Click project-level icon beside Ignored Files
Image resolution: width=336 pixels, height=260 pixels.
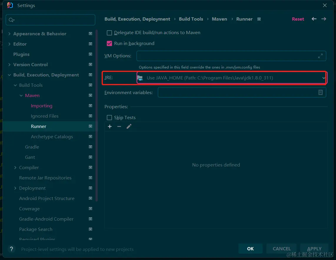pyautogui.click(x=90, y=116)
